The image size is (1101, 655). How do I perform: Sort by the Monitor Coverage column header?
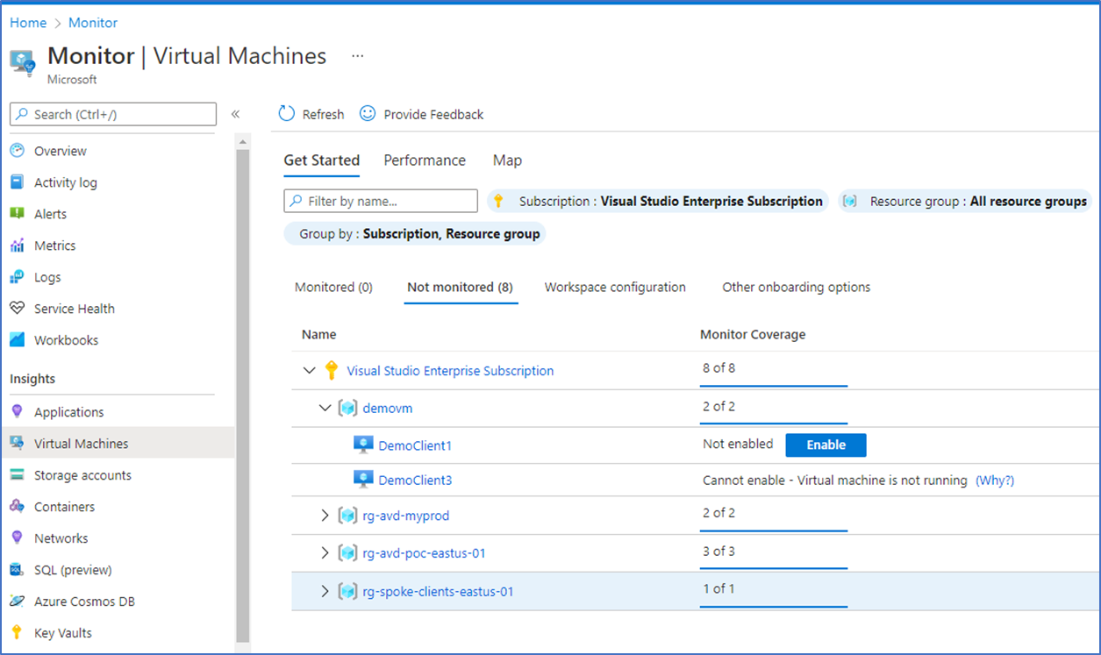pyautogui.click(x=753, y=334)
